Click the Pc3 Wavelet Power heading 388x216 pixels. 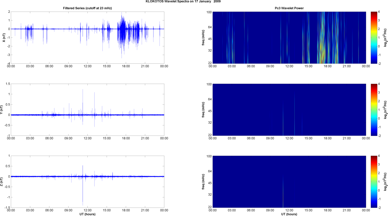tap(289, 8)
